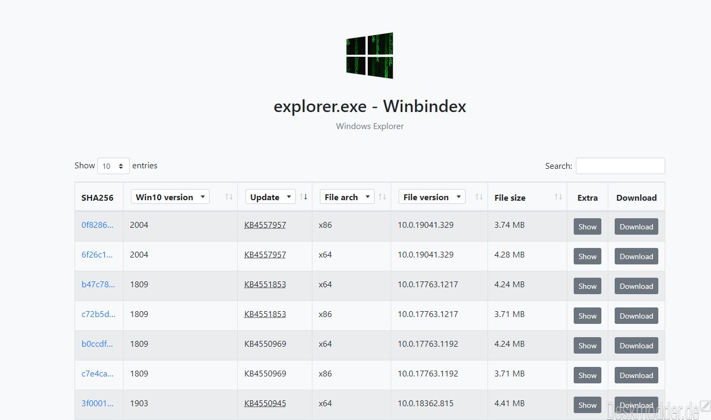Click KB4550969 in the b0ccdf row

pos(265,344)
